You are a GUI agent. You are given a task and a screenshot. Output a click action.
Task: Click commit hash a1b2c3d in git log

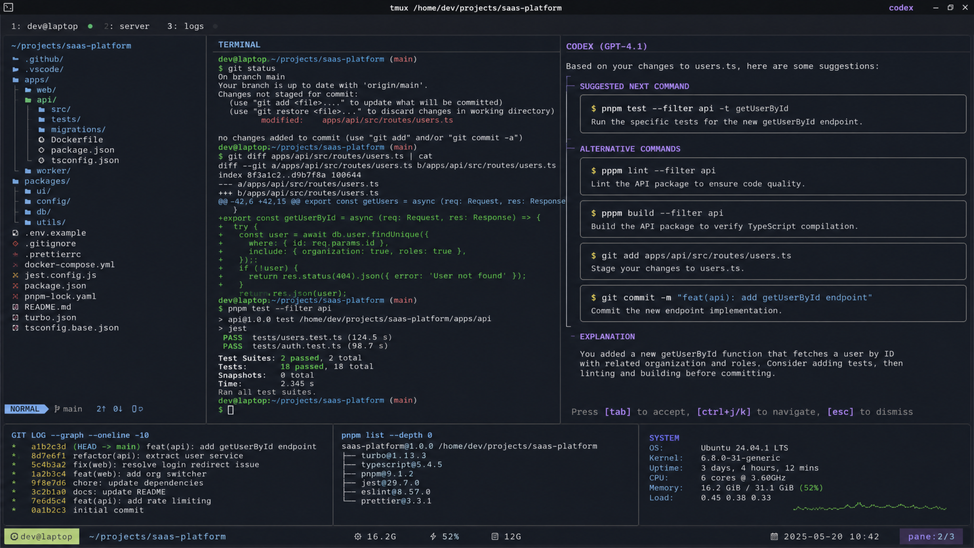pyautogui.click(x=49, y=447)
